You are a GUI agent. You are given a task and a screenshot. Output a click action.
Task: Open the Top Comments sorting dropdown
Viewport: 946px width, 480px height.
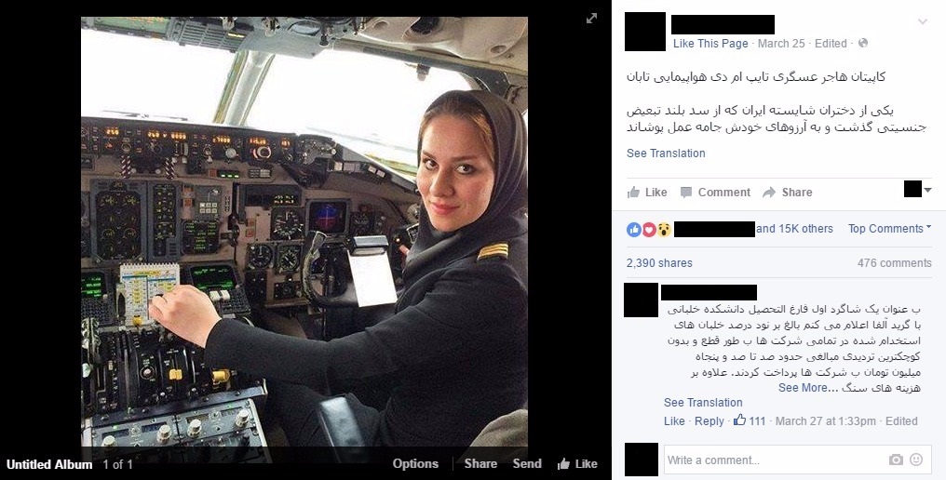click(x=889, y=229)
